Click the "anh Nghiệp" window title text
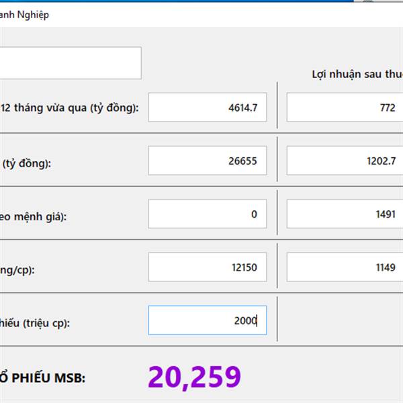 point(24,15)
